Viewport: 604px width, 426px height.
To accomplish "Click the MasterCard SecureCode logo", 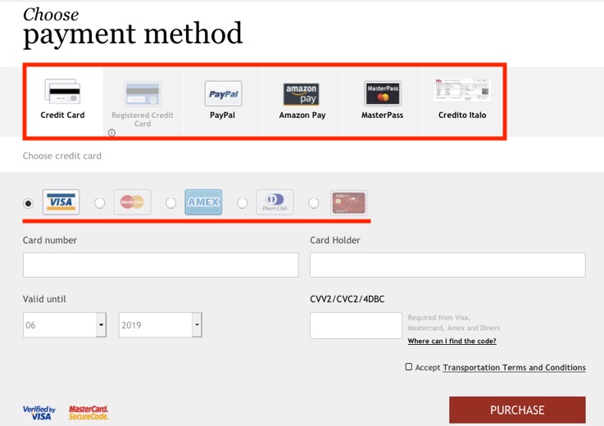I will [x=89, y=413].
